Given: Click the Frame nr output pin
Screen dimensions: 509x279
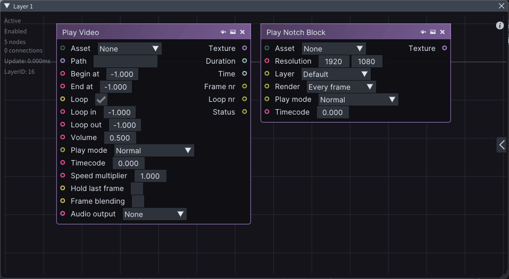Looking at the screenshot, I should pyautogui.click(x=245, y=86).
